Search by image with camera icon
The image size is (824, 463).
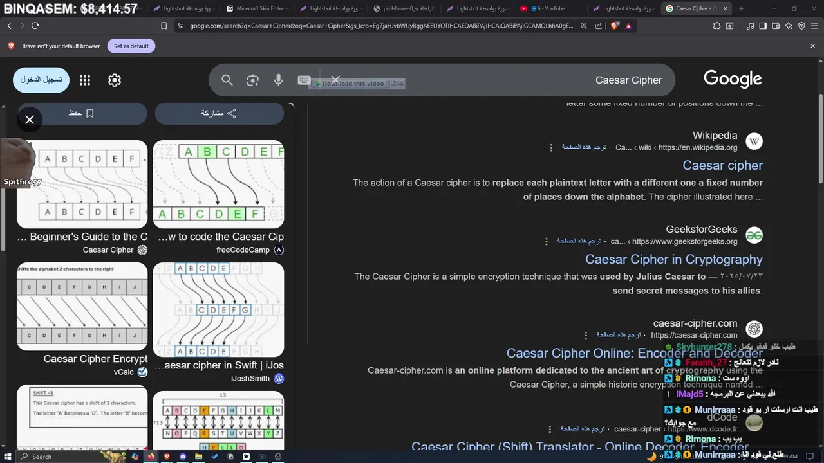tap(252, 80)
